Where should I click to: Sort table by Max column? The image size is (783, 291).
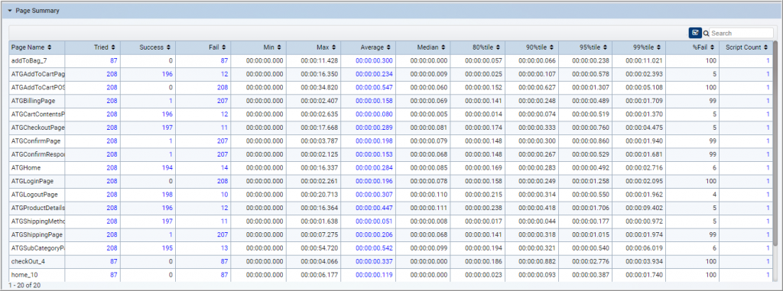(326, 47)
